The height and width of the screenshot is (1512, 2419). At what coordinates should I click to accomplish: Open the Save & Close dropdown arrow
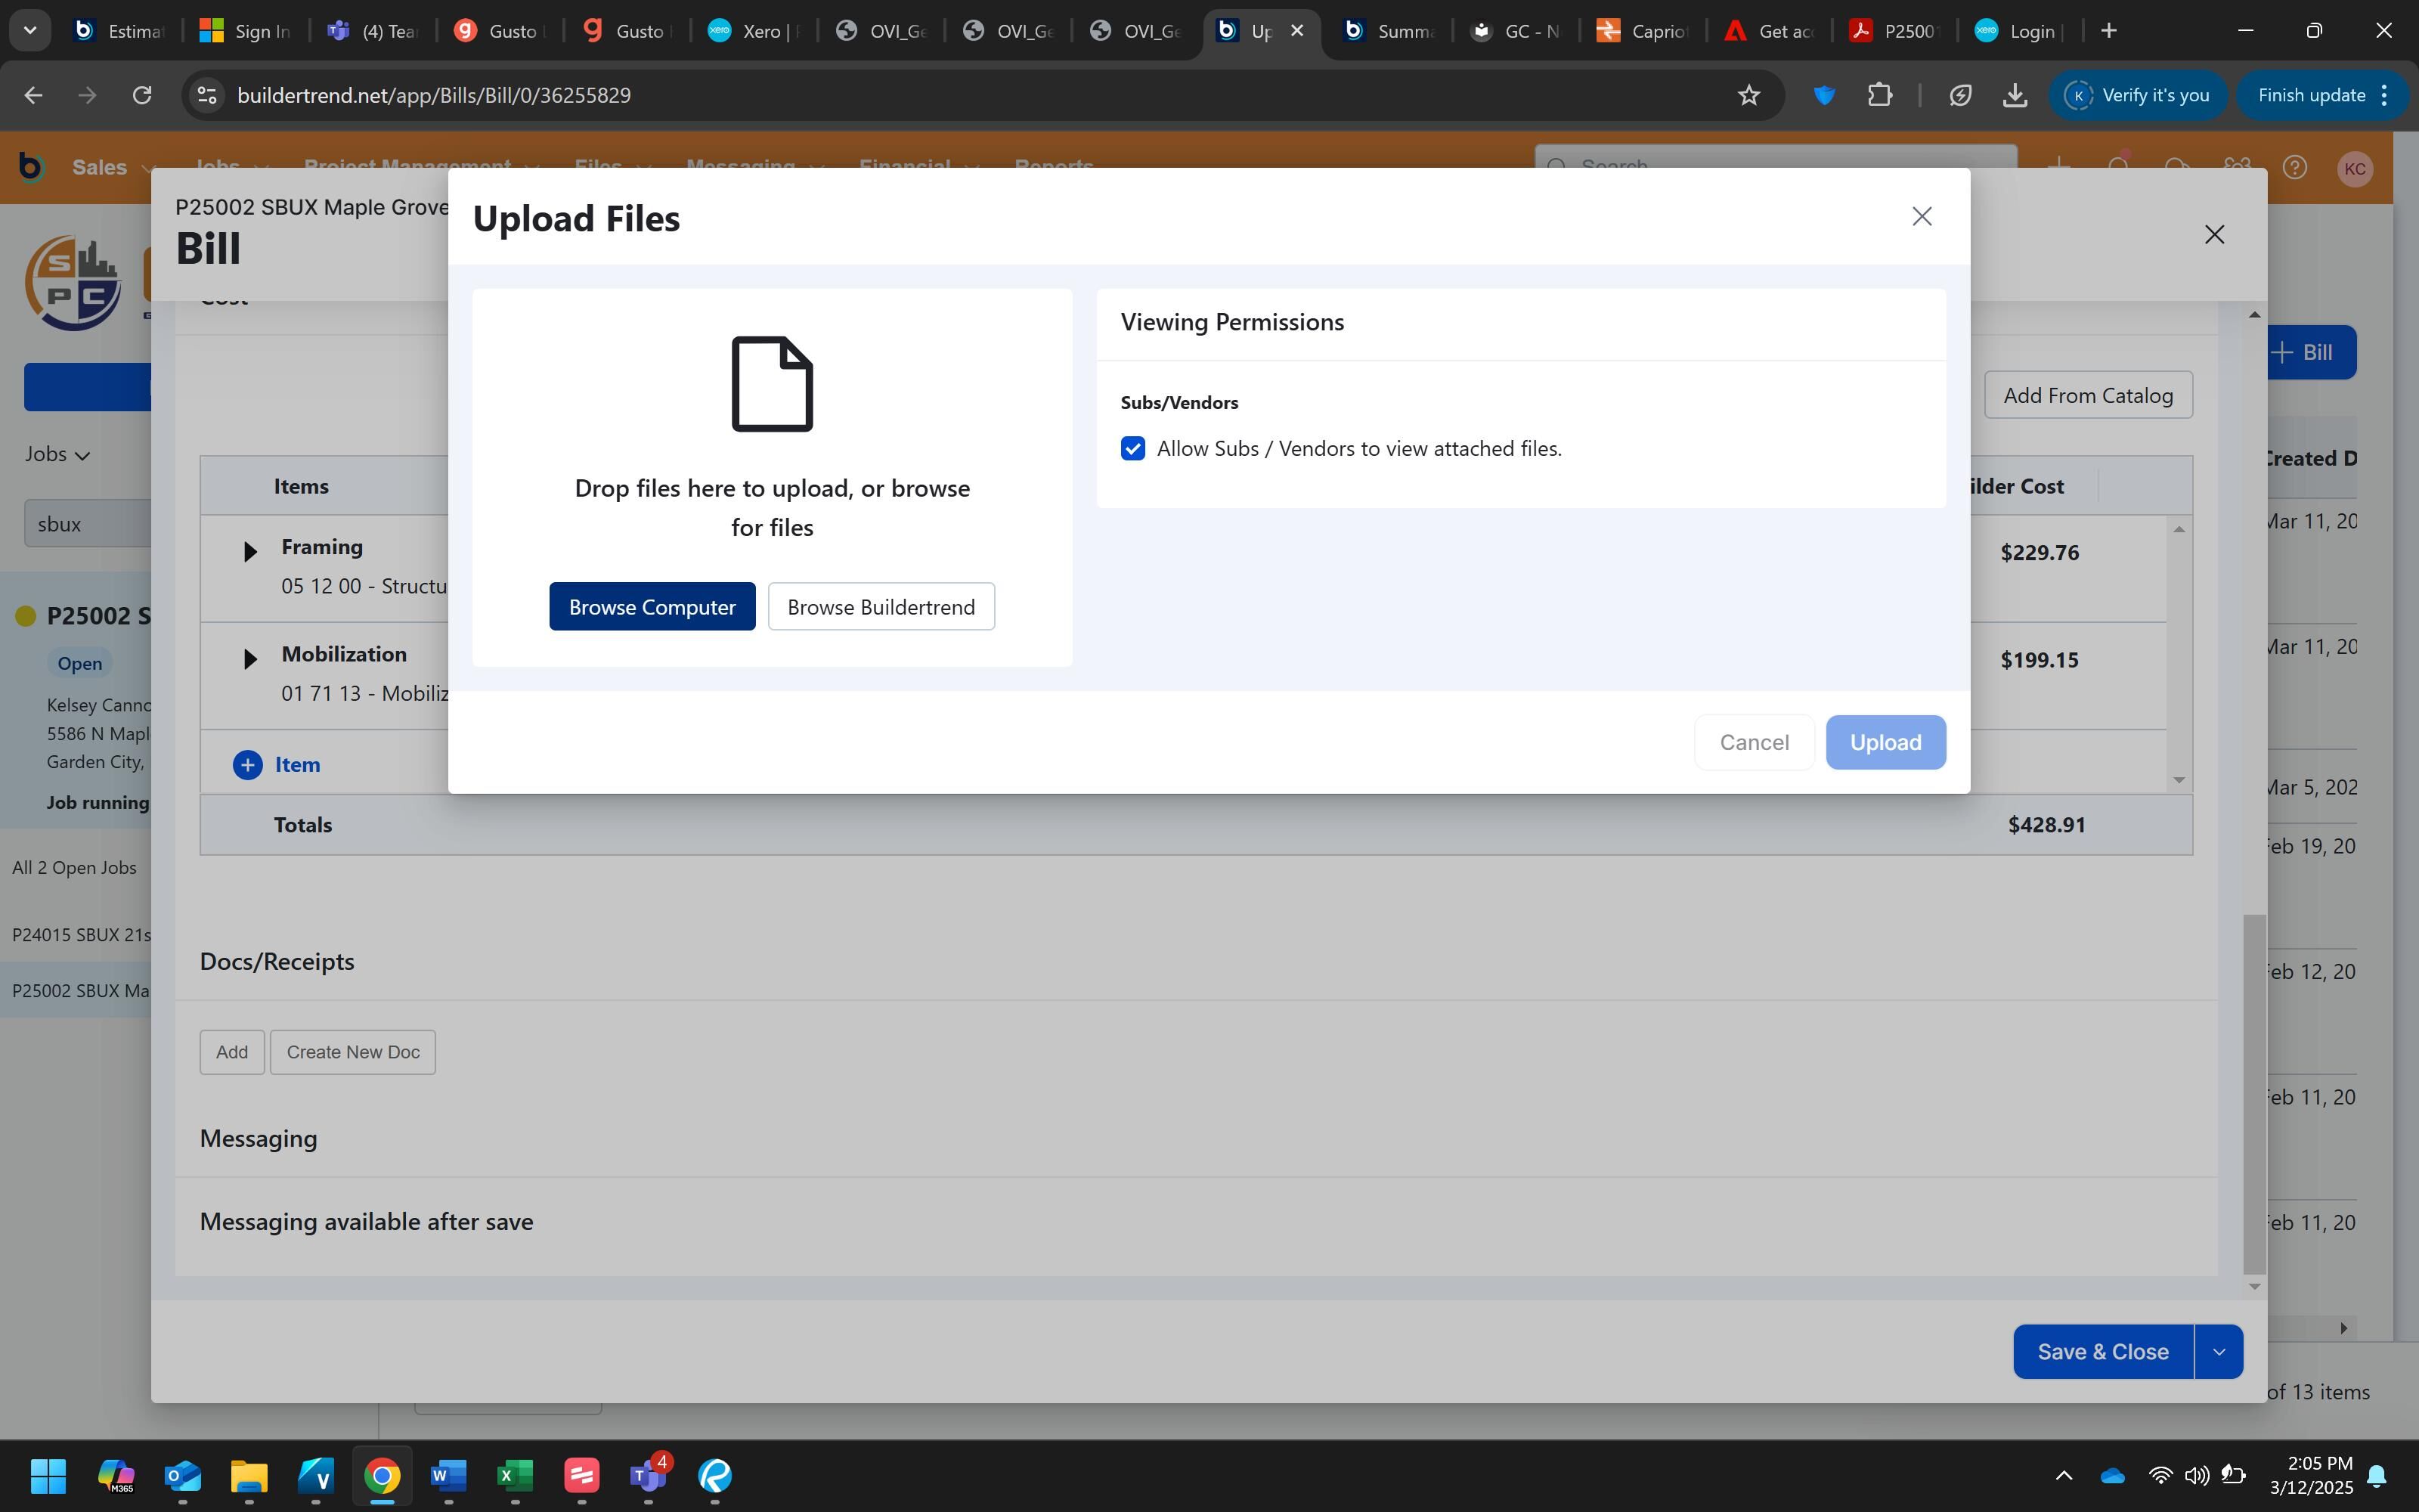[x=2218, y=1352]
